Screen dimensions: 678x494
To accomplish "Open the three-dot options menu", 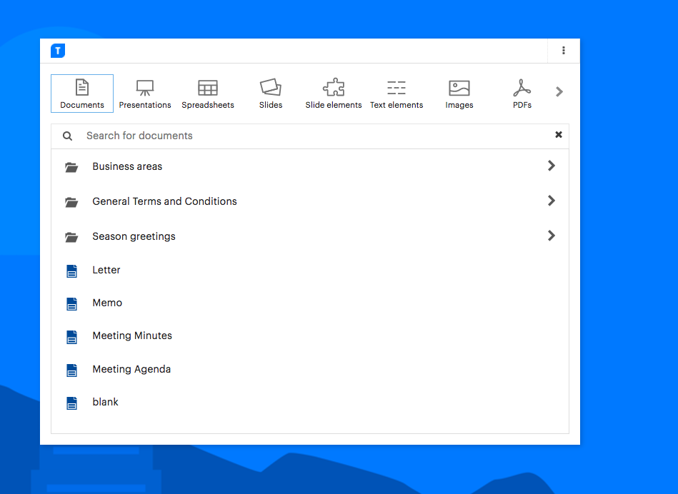I will [564, 51].
